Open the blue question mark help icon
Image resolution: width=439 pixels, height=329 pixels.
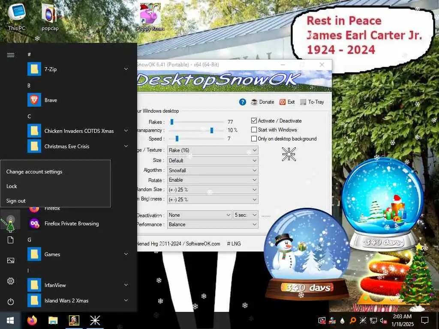243,102
